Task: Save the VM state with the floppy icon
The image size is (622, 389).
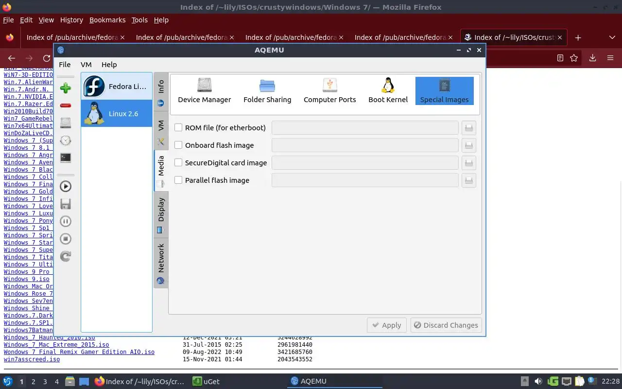Action: click(65, 204)
